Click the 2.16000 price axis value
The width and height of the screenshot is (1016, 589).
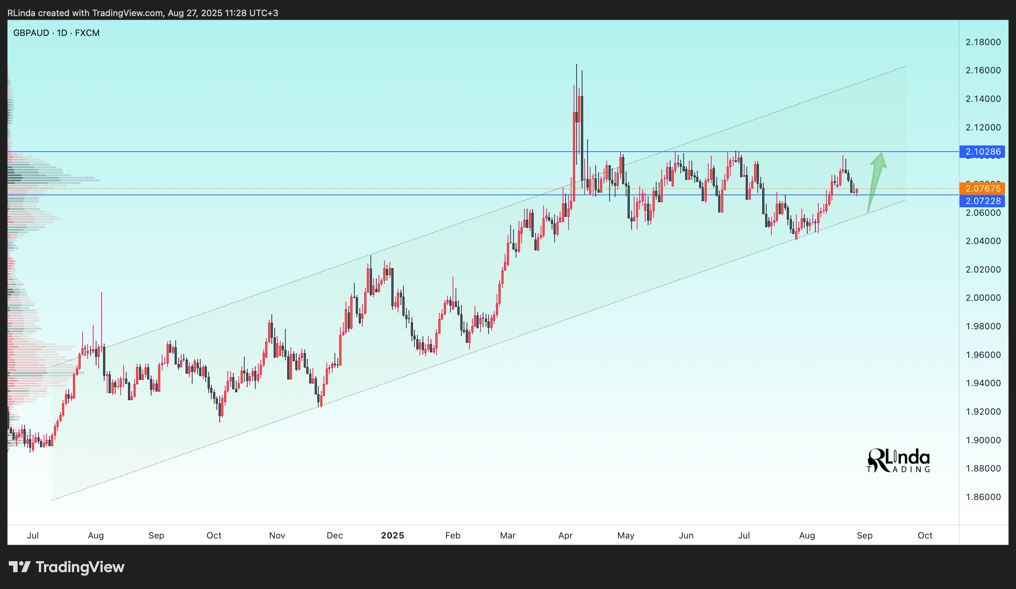(x=983, y=70)
